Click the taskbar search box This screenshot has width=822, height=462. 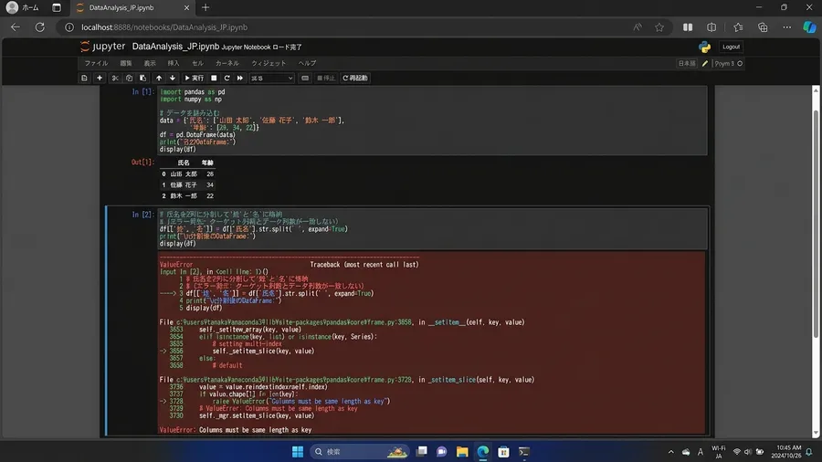pos(359,452)
